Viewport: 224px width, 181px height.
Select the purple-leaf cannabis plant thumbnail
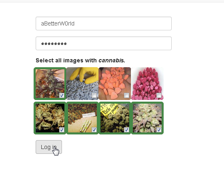(50, 83)
